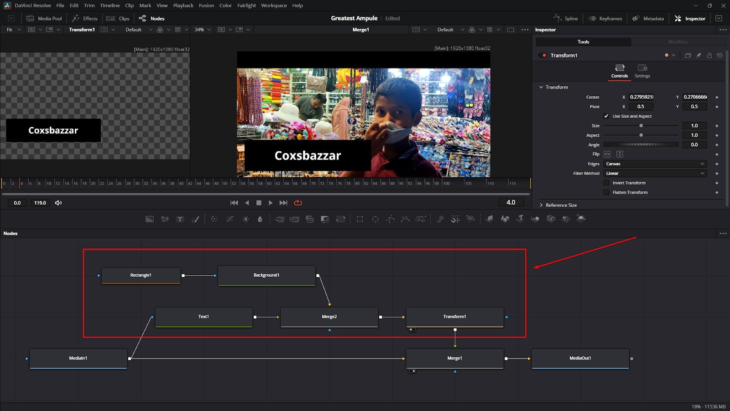Add an Ellipse mask from toolbar
This screenshot has height=411, width=730.
pos(375,219)
